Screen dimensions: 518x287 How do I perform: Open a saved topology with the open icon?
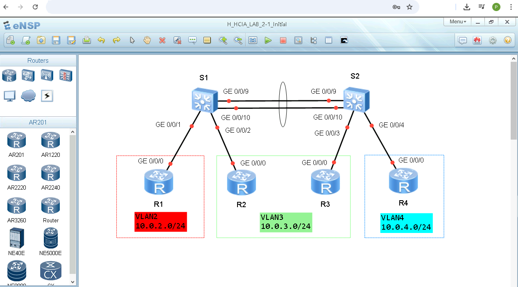click(x=41, y=40)
